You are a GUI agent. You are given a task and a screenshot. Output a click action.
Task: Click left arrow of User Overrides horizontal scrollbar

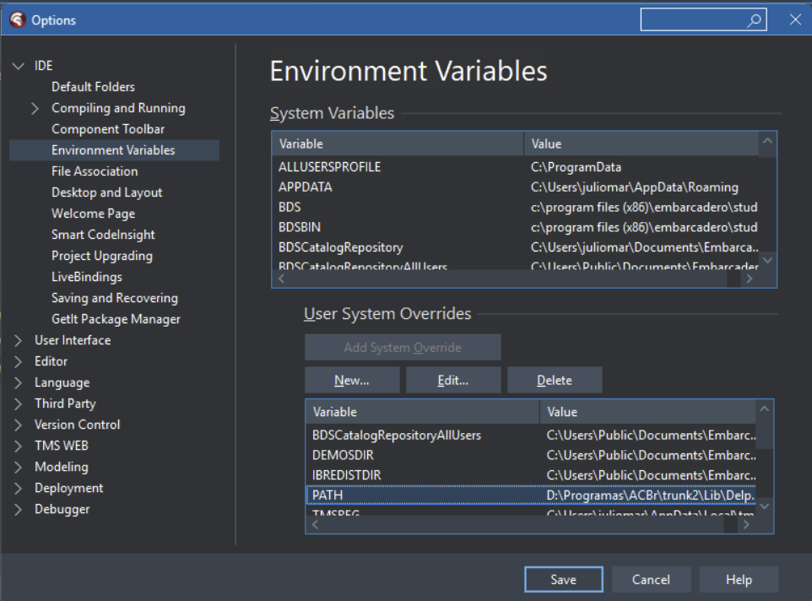pyautogui.click(x=315, y=525)
